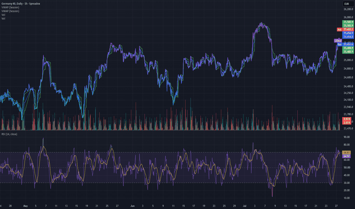
Task: Click the 26,000.0 price axis level
Action: (x=348, y=17)
